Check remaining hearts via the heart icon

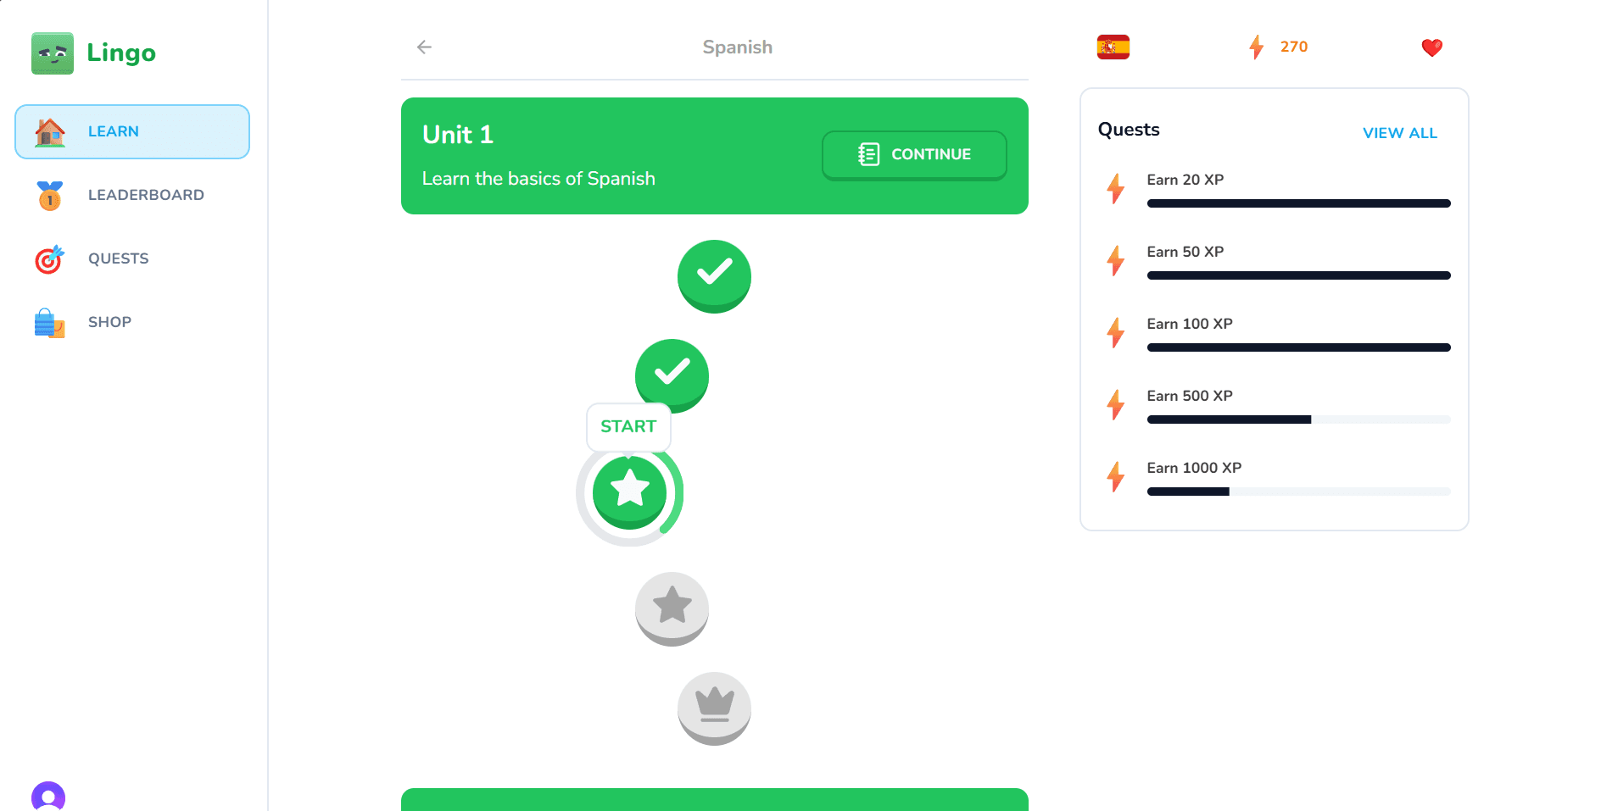pyautogui.click(x=1431, y=47)
